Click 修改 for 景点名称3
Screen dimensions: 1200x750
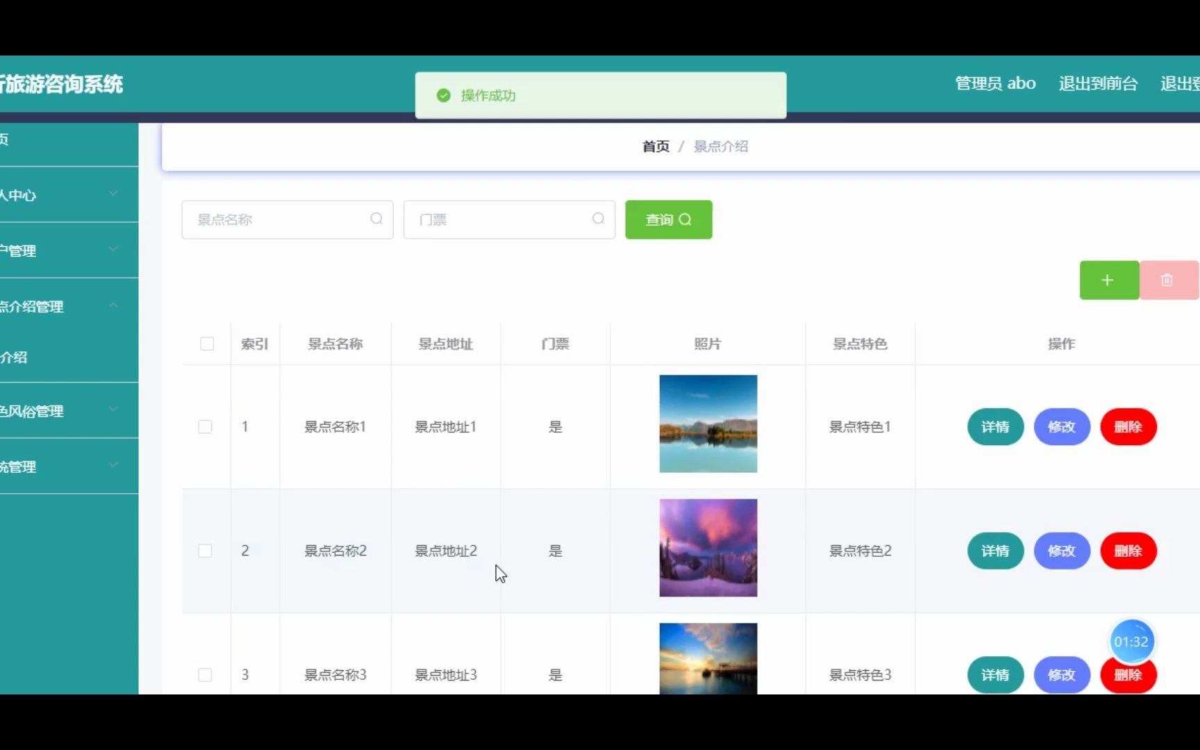pos(1062,674)
